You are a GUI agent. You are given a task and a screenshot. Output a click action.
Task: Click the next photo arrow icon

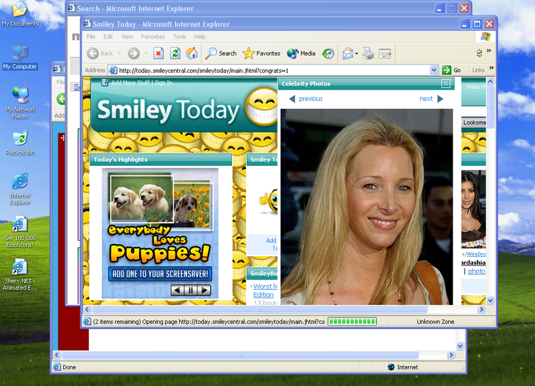(440, 98)
